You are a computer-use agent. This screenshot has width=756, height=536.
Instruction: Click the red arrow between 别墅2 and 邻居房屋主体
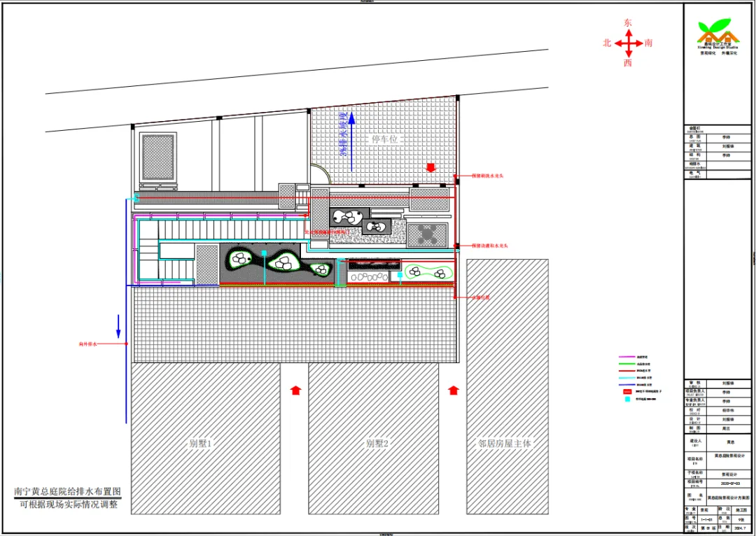tap(453, 390)
